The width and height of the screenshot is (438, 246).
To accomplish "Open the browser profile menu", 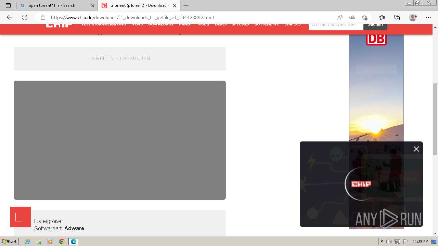I will click(413, 17).
